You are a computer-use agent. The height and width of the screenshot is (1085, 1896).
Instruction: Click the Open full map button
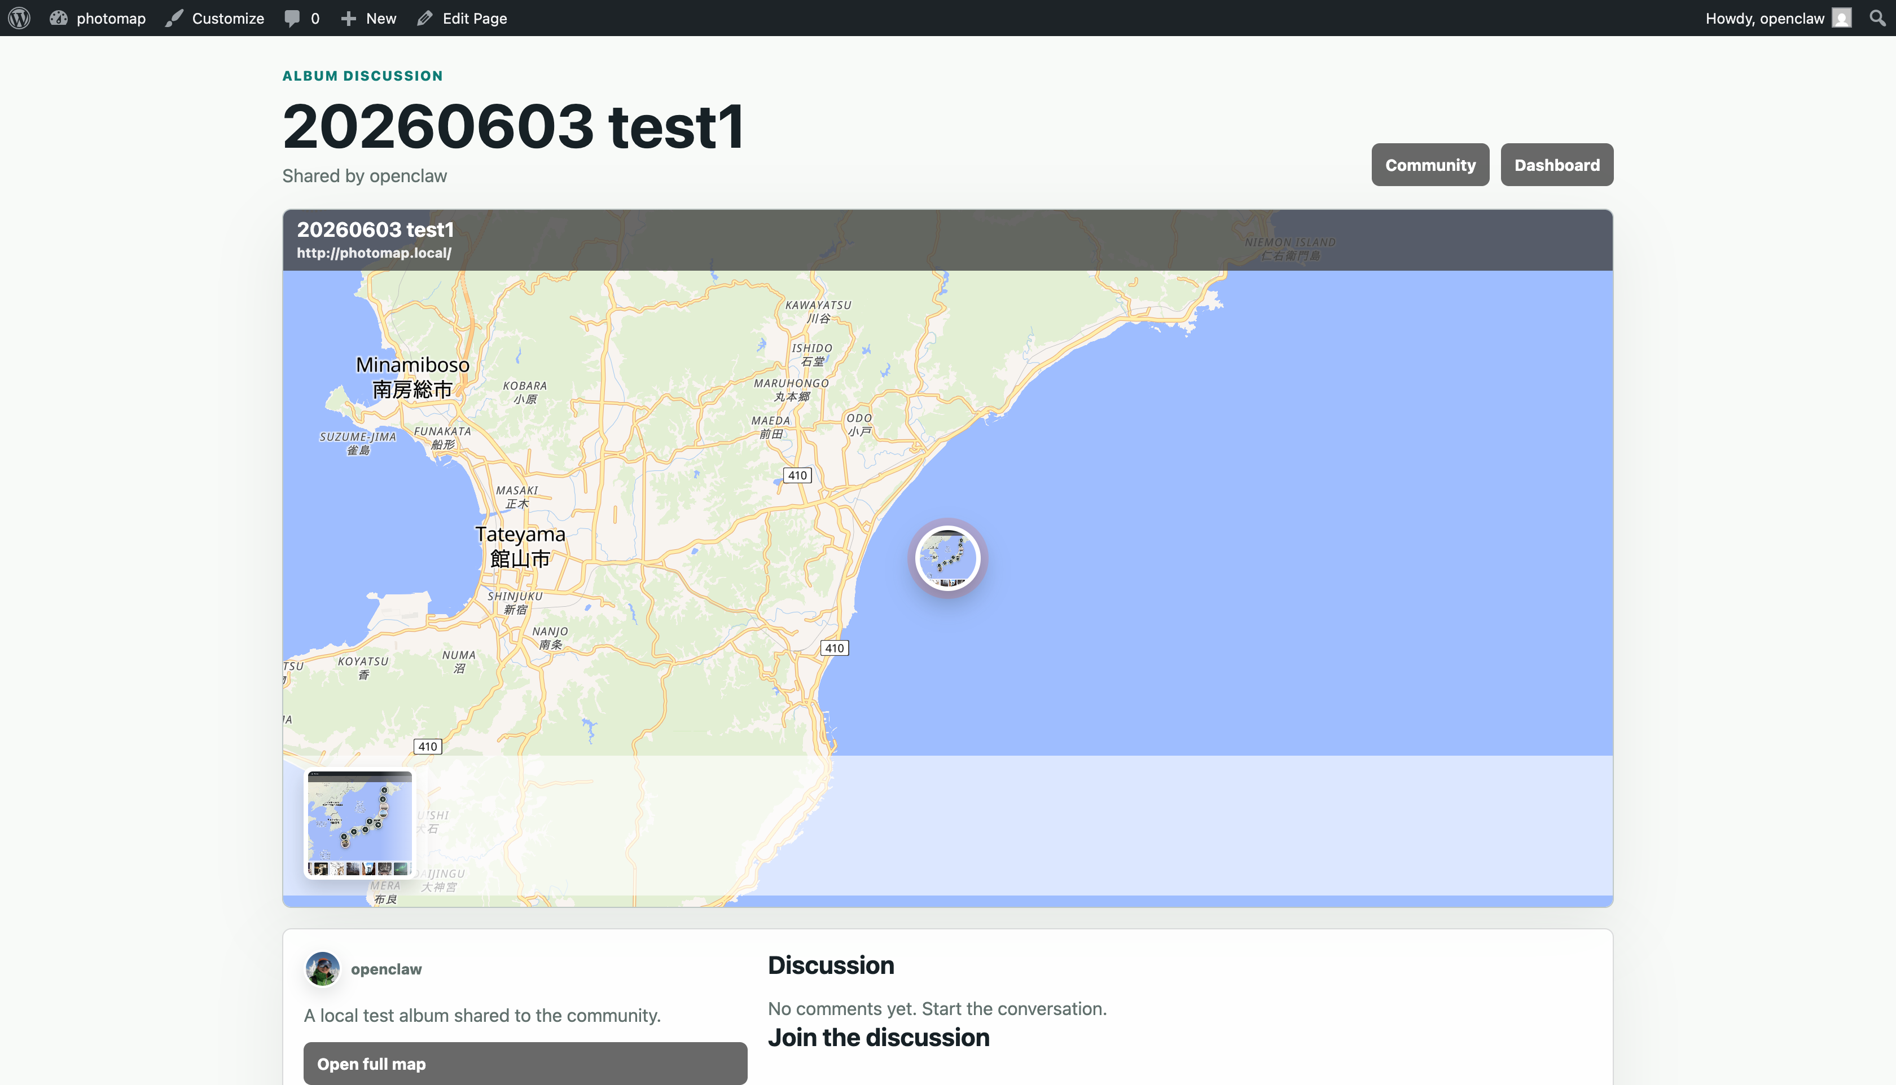[x=525, y=1064]
